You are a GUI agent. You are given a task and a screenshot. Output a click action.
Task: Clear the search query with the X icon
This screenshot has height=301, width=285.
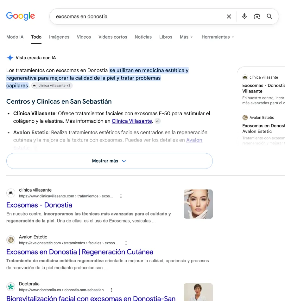tap(229, 16)
